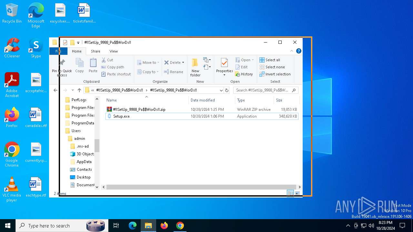413x232 pixels.
Task: Open Quick Access Toolbar customize arrow
Action: 78,43
